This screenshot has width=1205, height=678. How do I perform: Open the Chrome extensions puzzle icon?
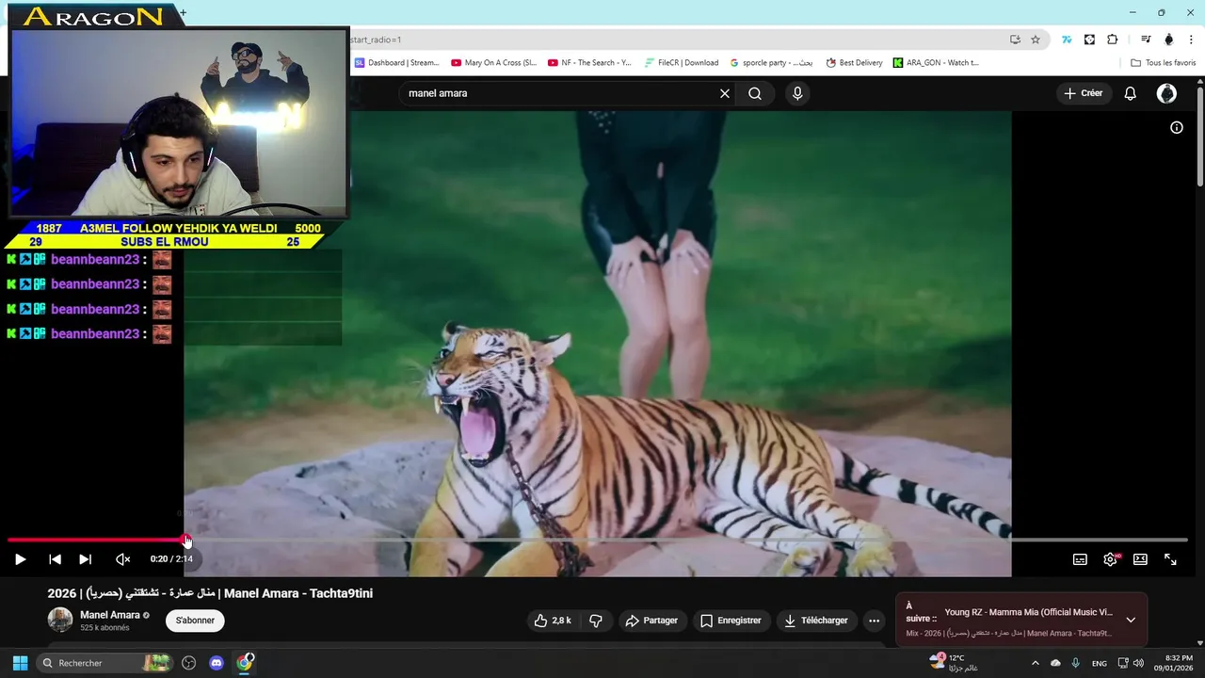coord(1113,40)
